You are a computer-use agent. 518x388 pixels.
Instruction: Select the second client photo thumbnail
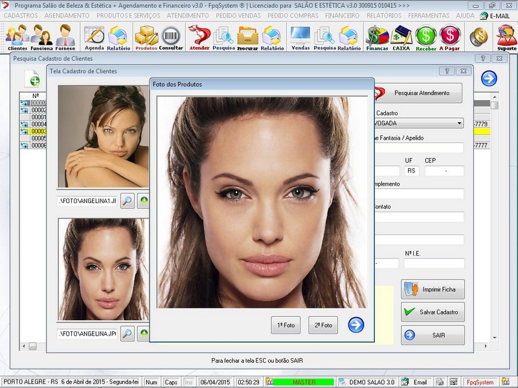pyautogui.click(x=103, y=269)
